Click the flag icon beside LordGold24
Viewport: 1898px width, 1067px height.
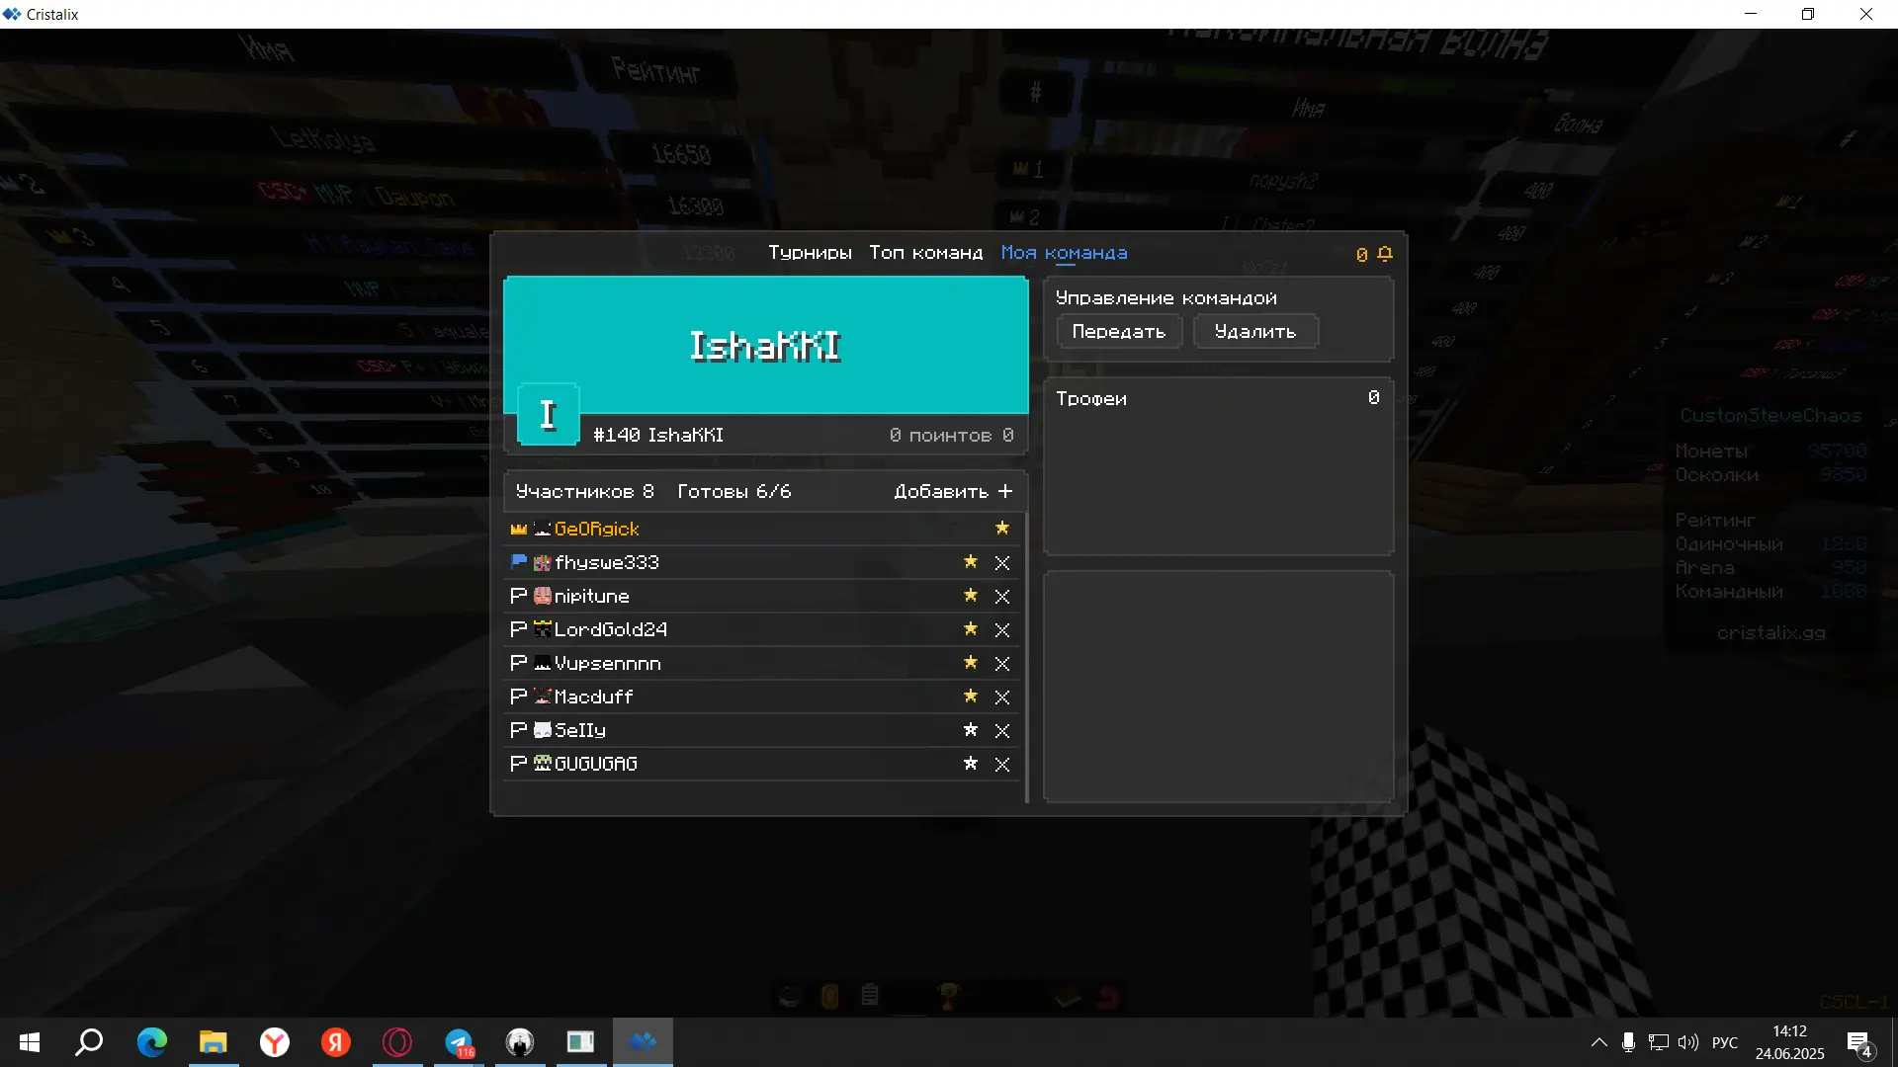pyautogui.click(x=519, y=629)
